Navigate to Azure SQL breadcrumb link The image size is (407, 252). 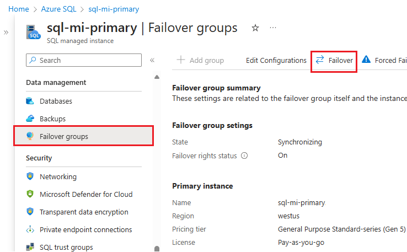point(60,9)
